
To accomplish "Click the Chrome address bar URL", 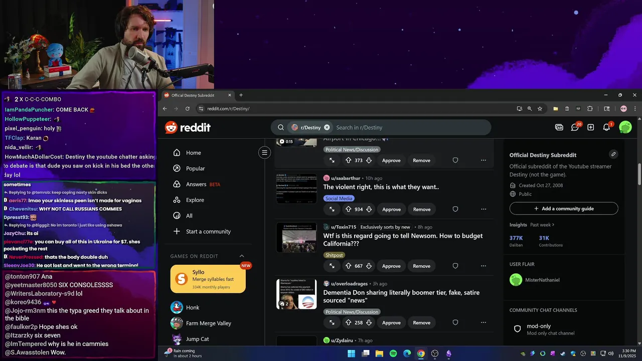I will 228,108.
